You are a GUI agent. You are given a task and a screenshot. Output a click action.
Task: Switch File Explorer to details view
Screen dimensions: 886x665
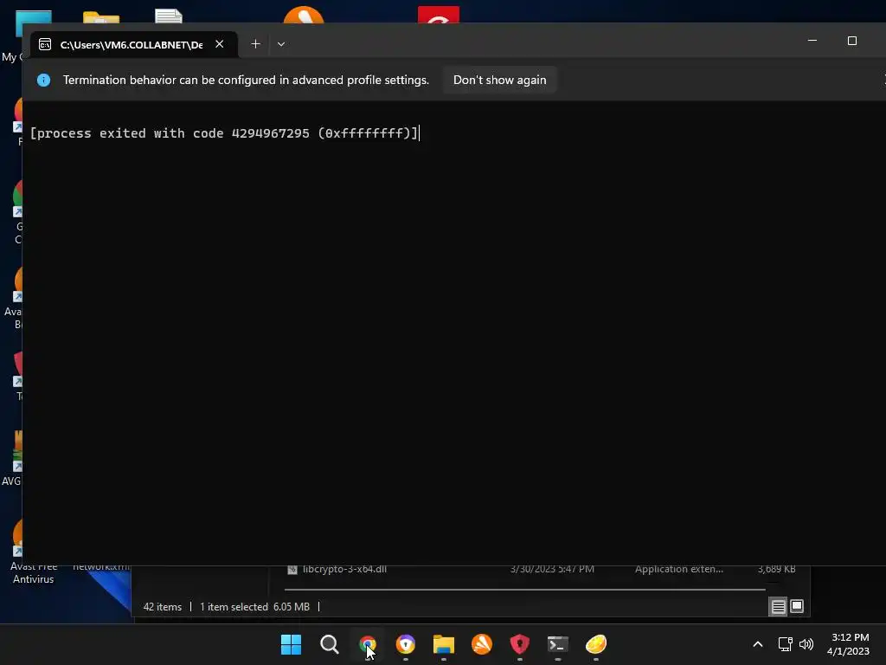pyautogui.click(x=778, y=607)
